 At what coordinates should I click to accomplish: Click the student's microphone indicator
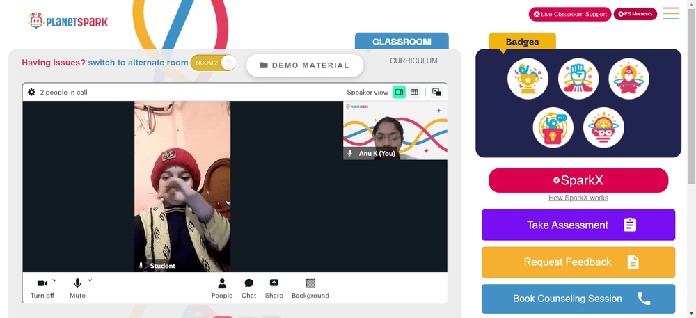click(x=141, y=266)
